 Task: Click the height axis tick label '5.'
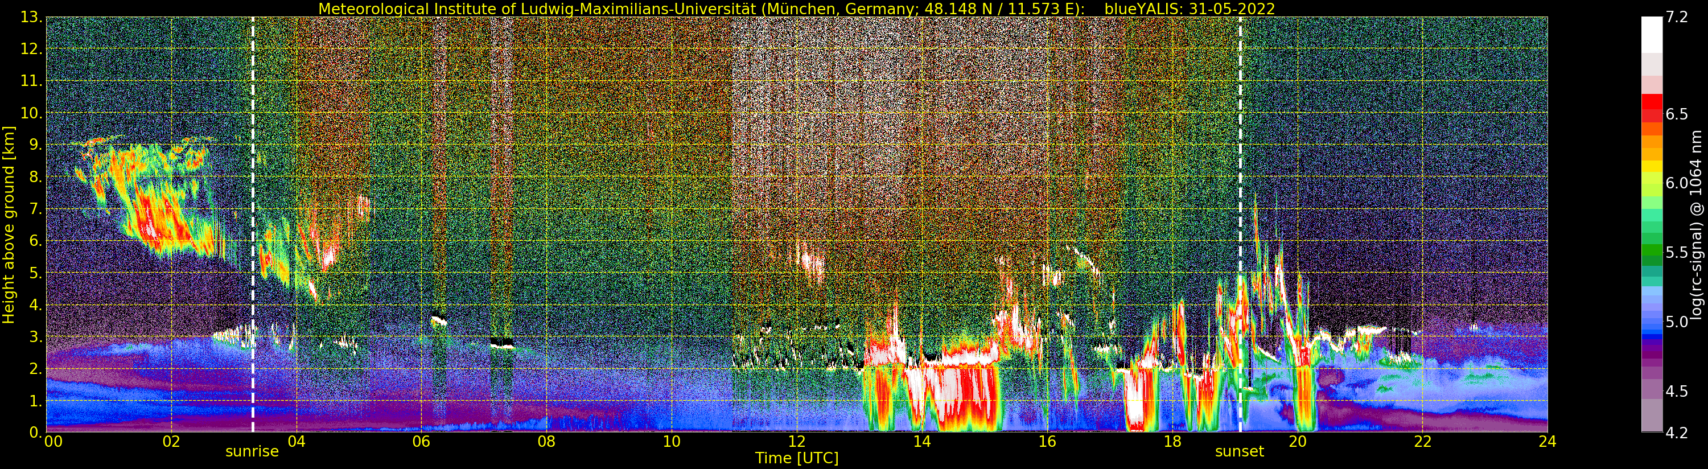tap(35, 273)
